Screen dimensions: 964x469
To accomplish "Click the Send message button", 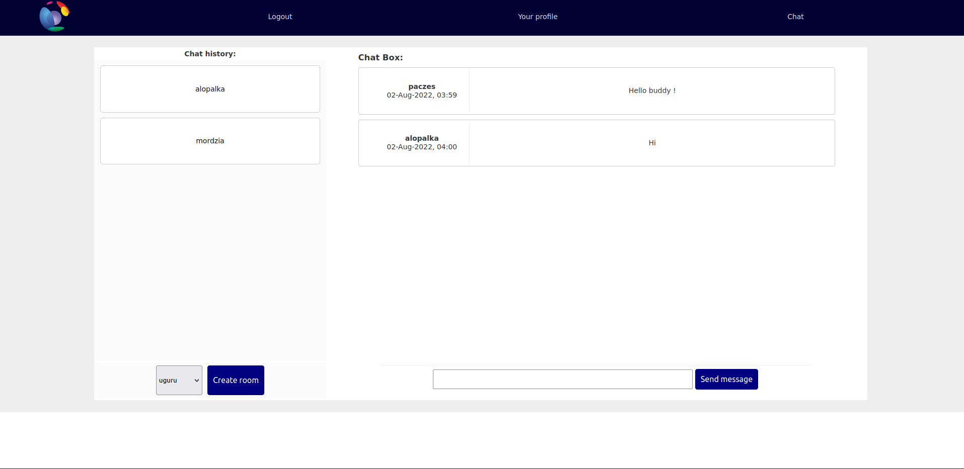I will pyautogui.click(x=726, y=379).
